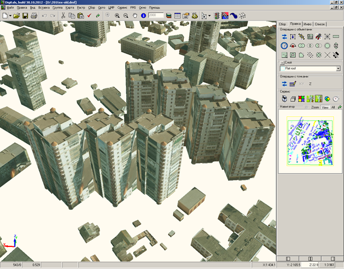Open the Сервис menu
344x269 pixels.
[x=122, y=8]
